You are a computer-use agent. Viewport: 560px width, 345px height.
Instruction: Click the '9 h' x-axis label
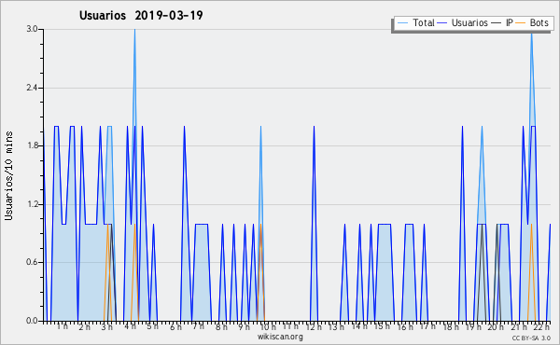pyautogui.click(x=244, y=327)
